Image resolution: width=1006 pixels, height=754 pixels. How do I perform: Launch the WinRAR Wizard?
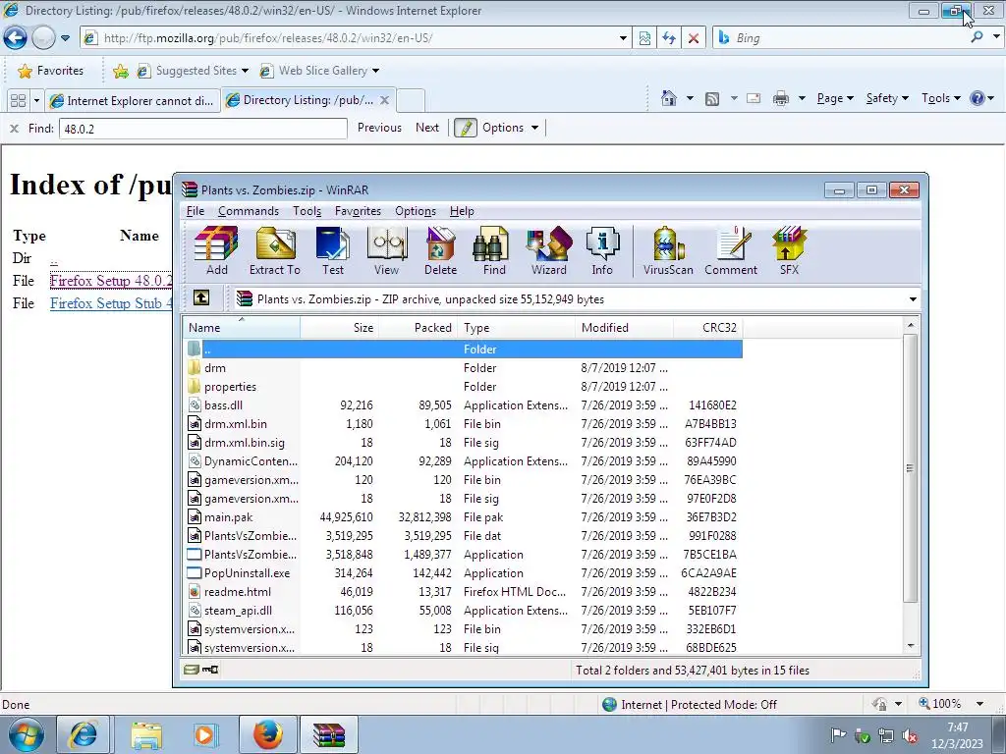click(x=548, y=250)
